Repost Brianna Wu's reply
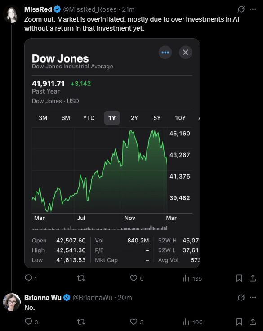Screen dimensions: 263x331 point(81,322)
